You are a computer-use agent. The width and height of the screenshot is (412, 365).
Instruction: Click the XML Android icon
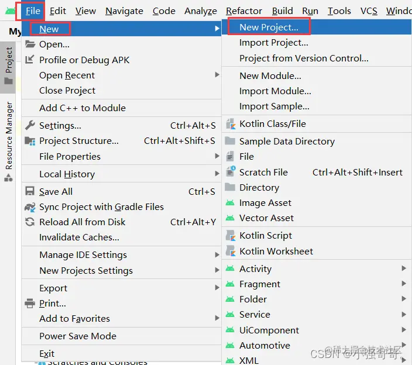[x=230, y=360]
